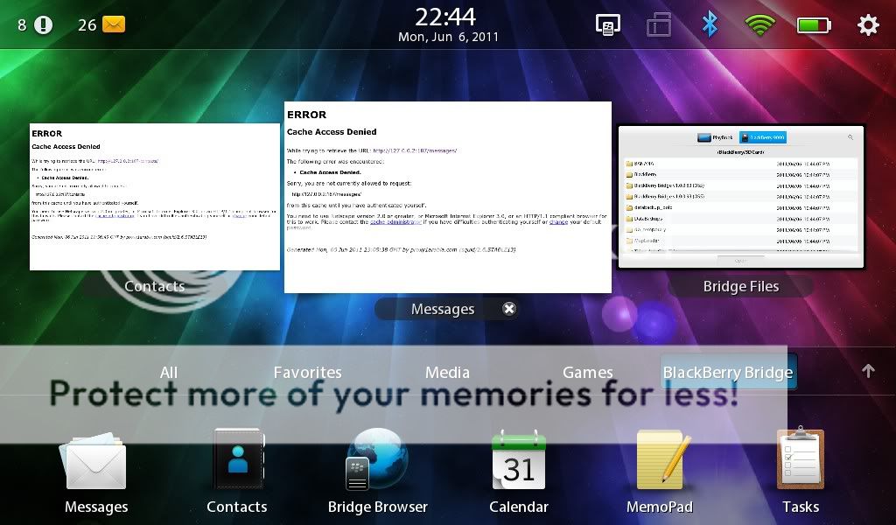Tap the Wi-Fi signal icon
896x525 pixels.
click(759, 25)
